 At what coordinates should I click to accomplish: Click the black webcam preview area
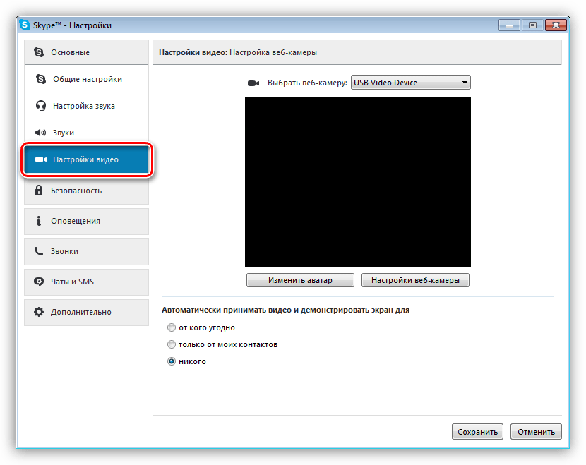tap(357, 182)
